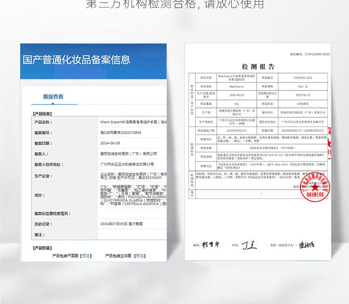Click the 编制 signature on the report
Image resolution: width=349 pixels, height=304 pixels.
(x=210, y=245)
